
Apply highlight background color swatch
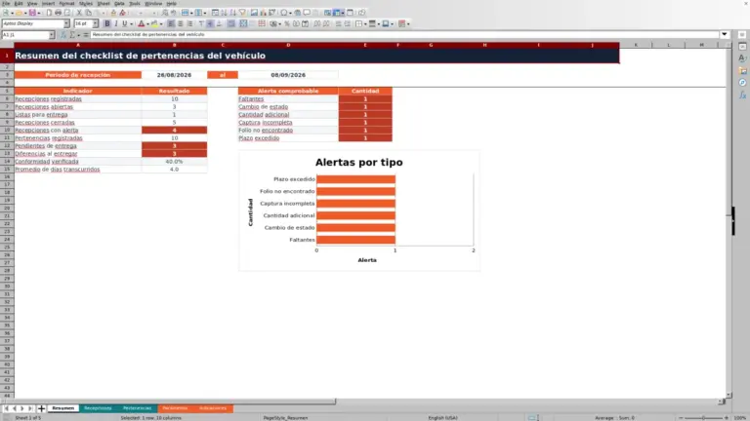154,23
